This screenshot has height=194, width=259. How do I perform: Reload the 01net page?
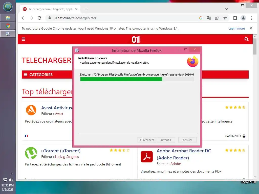pos(39,18)
